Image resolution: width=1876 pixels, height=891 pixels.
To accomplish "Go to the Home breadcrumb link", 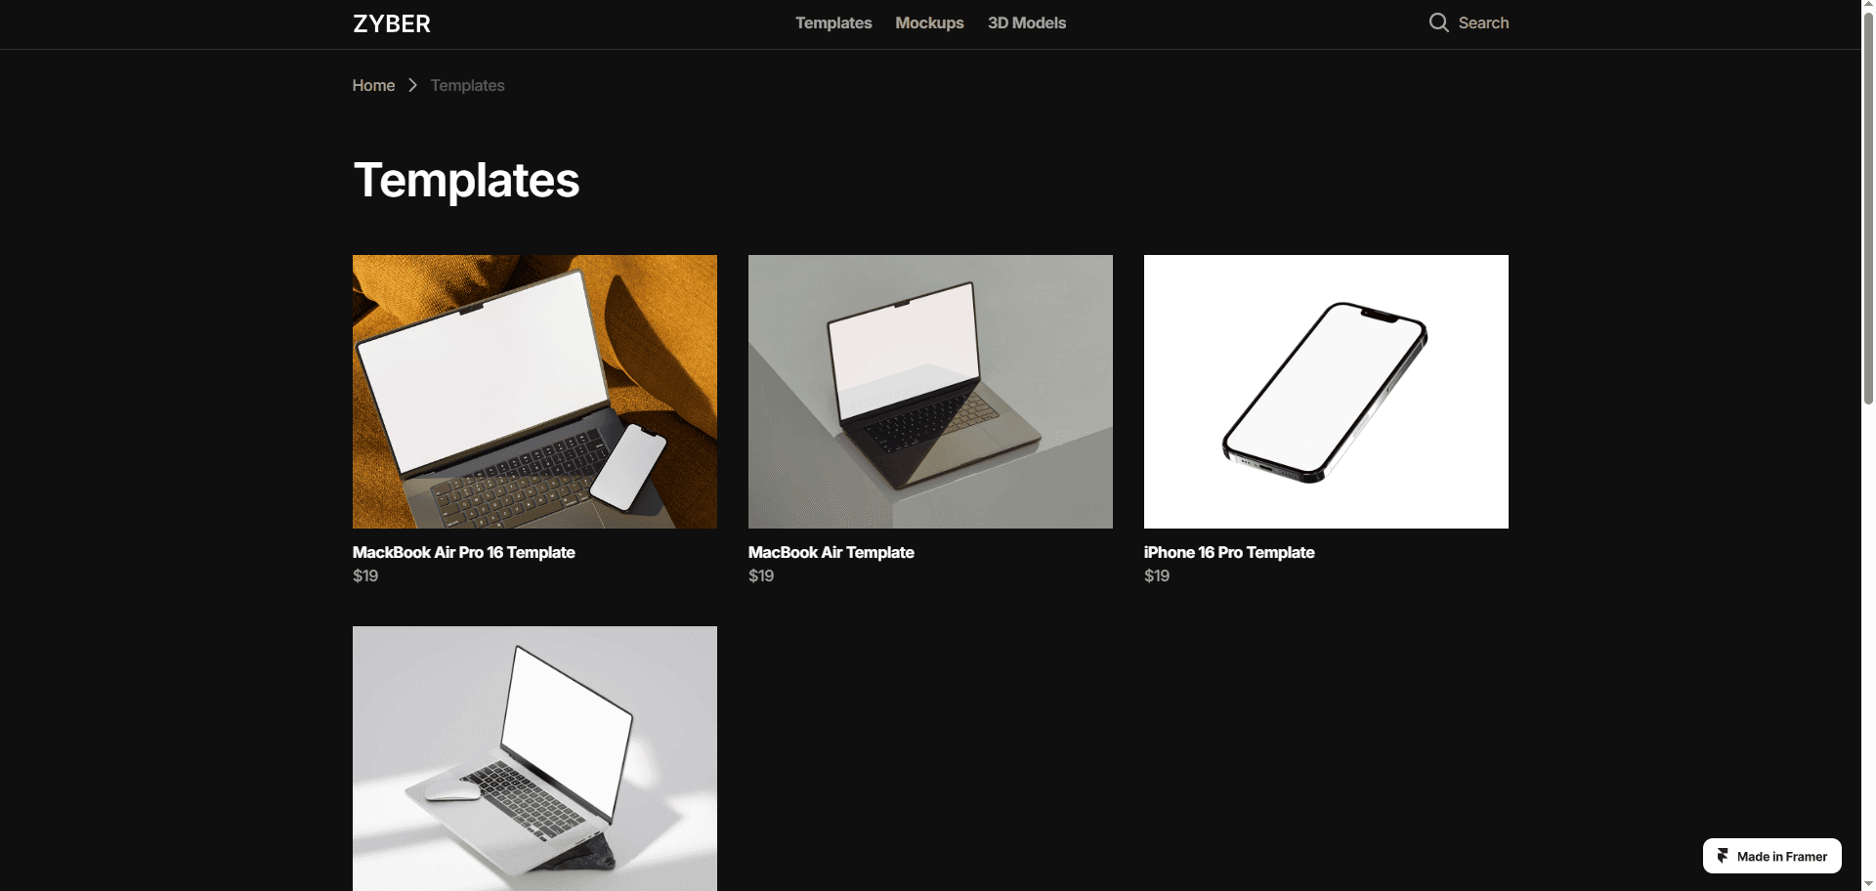I will point(373,85).
